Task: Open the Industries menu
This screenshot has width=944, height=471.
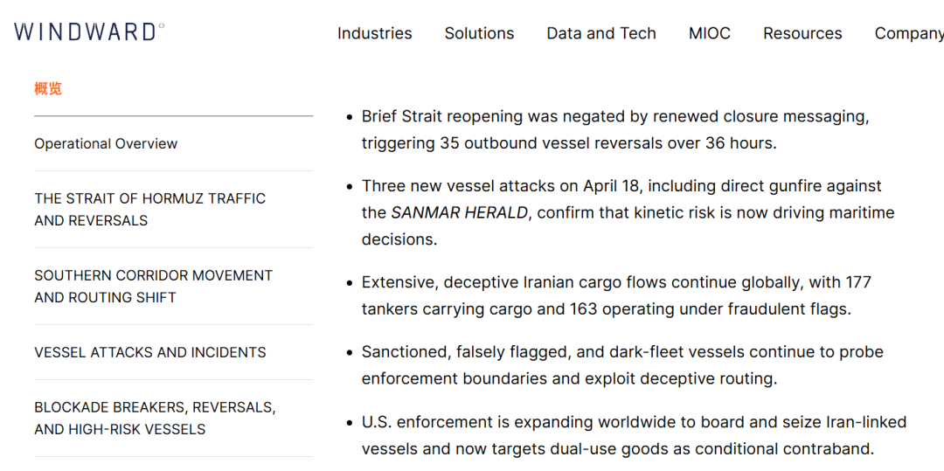Action: pos(374,33)
